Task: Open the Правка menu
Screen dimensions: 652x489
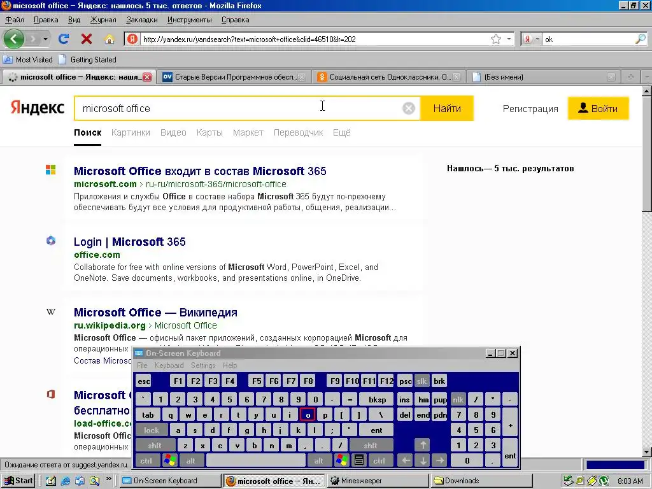Action: pos(46,20)
